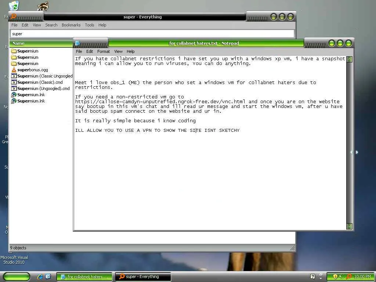
Task: Click the resize grip of Everything window
Action: [x=293, y=248]
